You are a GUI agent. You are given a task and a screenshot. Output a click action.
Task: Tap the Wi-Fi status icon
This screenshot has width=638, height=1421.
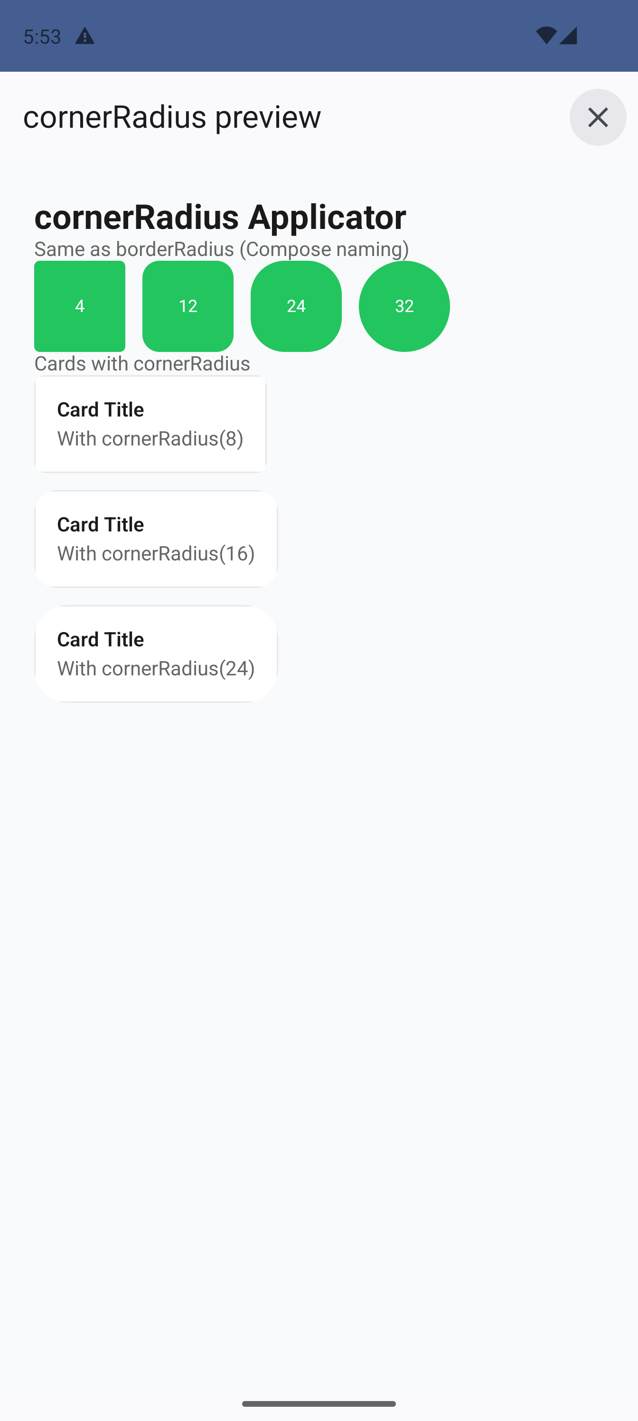click(x=546, y=35)
